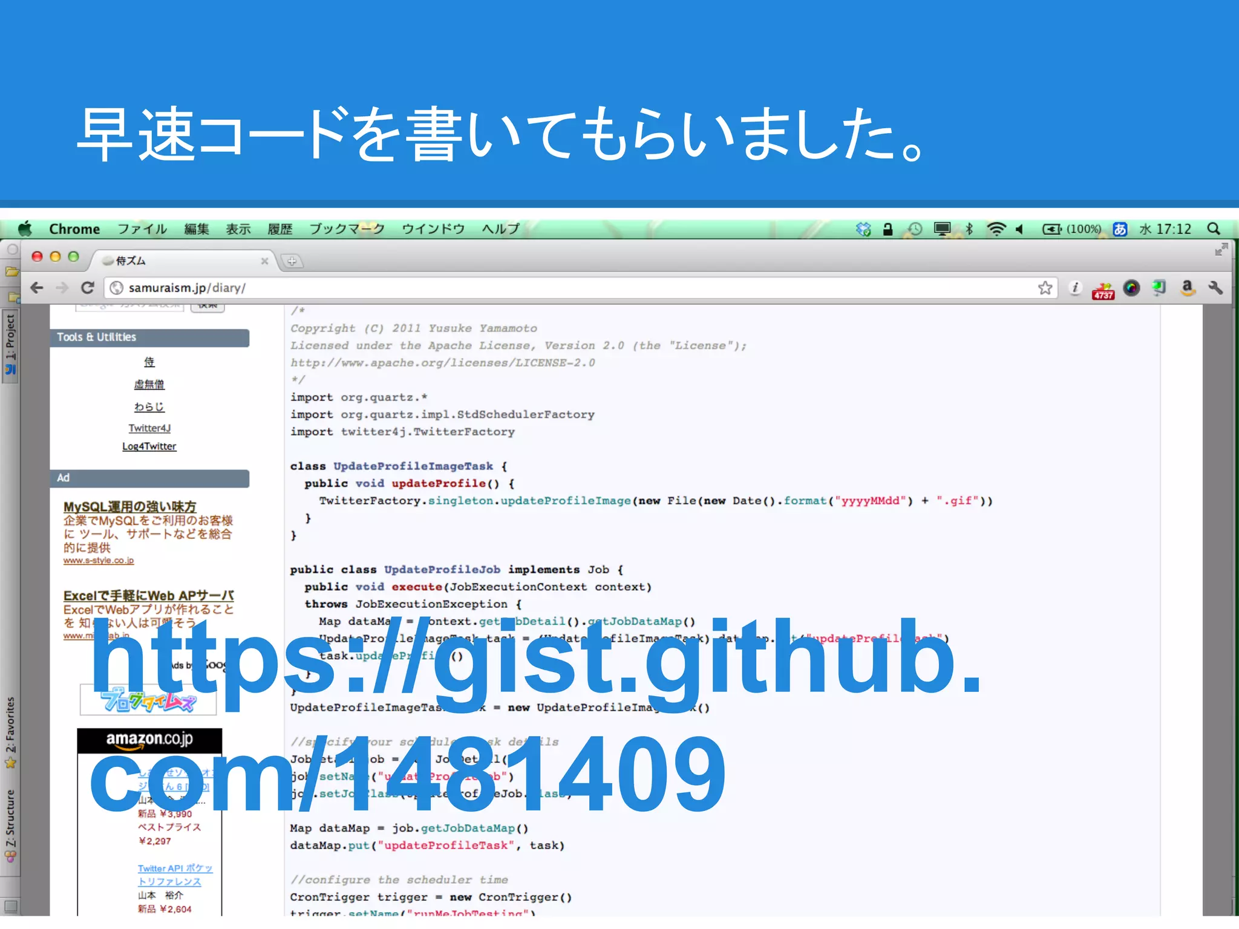Click the Tools & Utilities header
Image resolution: width=1239 pixels, height=929 pixels.
(149, 337)
